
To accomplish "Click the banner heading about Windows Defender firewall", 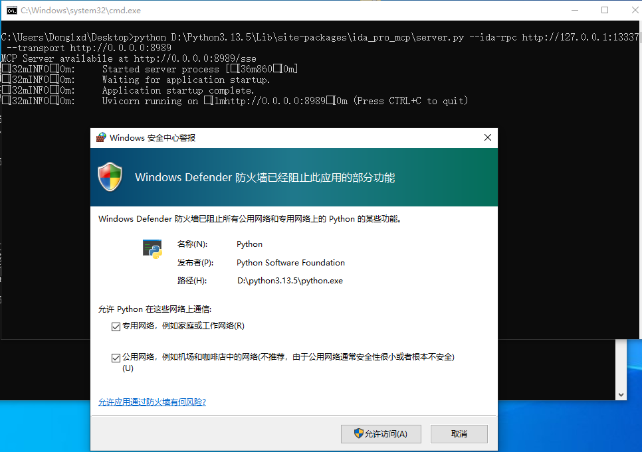I will (x=265, y=177).
